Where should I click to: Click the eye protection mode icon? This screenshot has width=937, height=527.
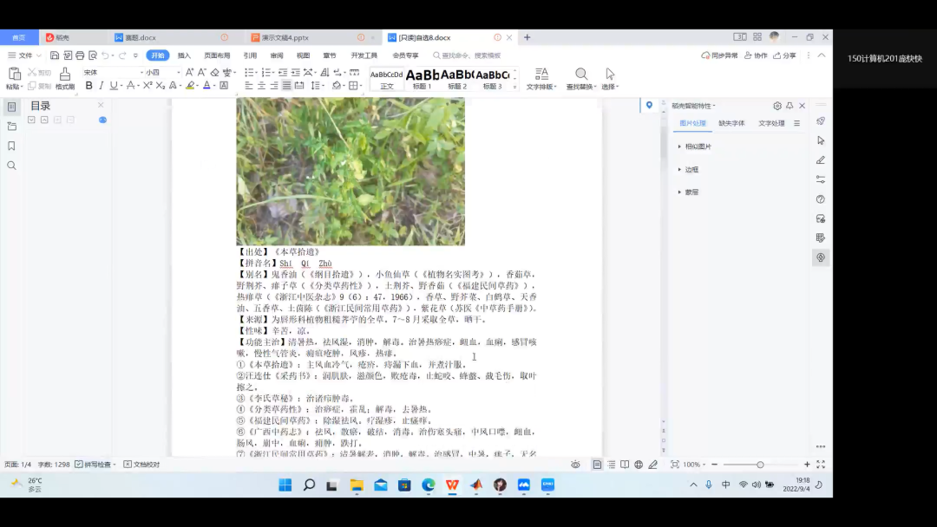pyautogui.click(x=575, y=465)
